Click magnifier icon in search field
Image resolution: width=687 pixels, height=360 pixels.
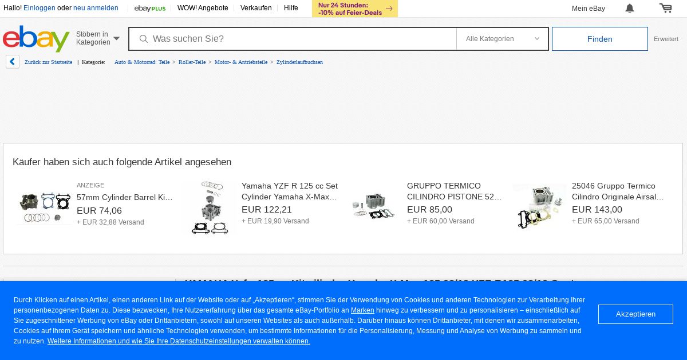(x=144, y=39)
